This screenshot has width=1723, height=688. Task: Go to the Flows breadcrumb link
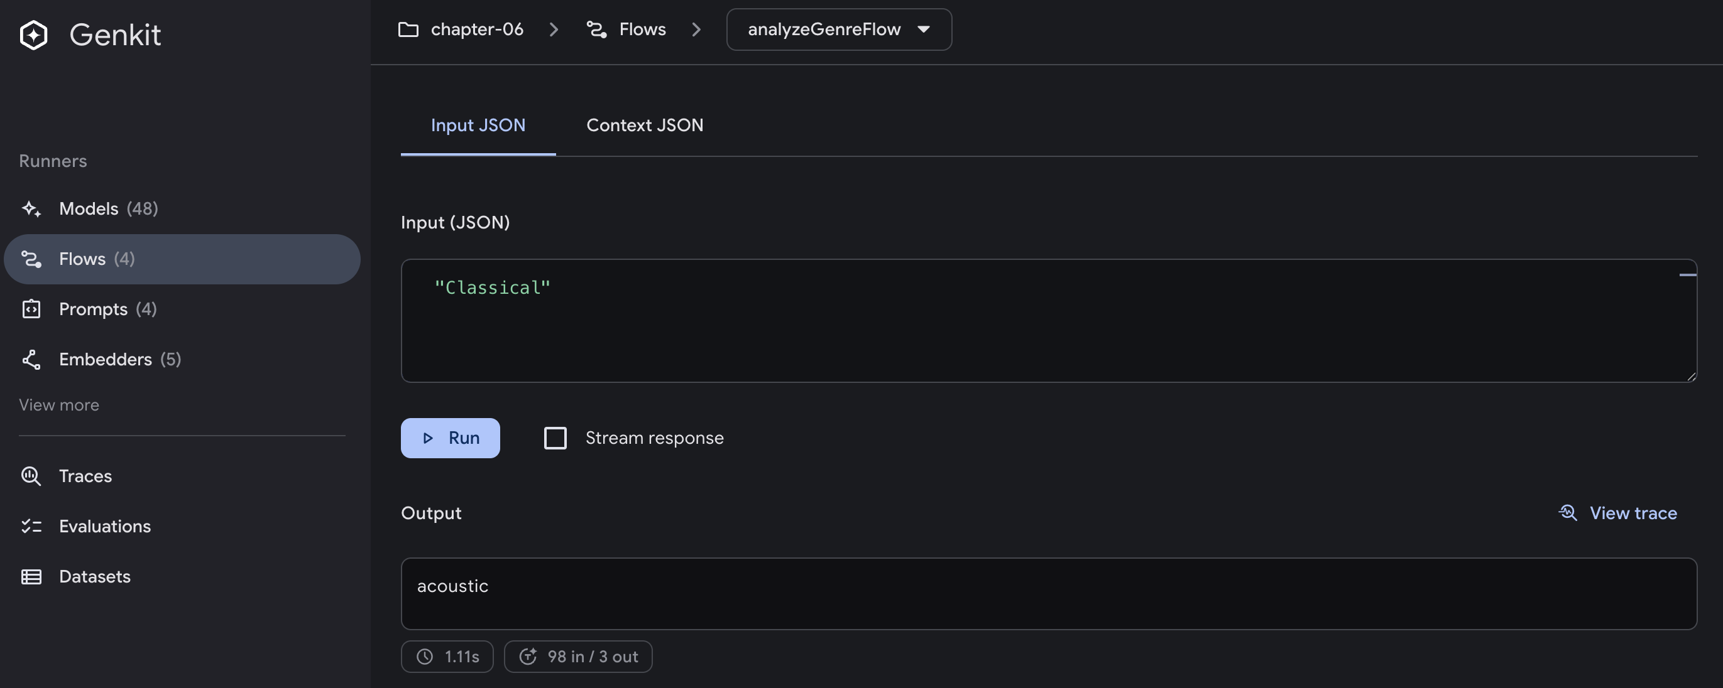642,30
